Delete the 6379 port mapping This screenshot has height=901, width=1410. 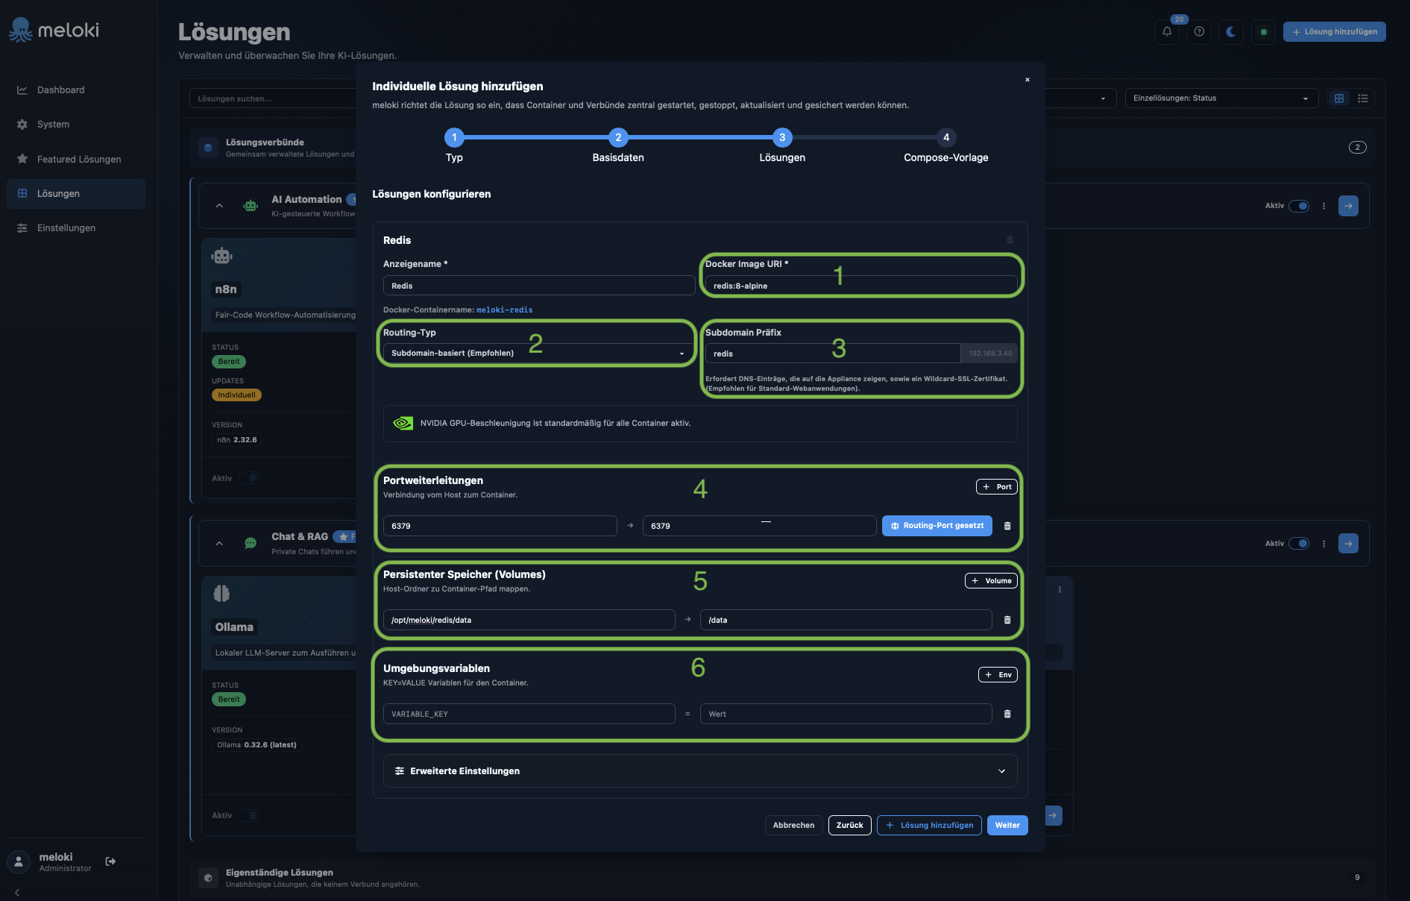coord(1007,526)
